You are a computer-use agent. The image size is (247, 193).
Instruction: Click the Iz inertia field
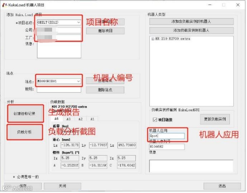coord(126,158)
